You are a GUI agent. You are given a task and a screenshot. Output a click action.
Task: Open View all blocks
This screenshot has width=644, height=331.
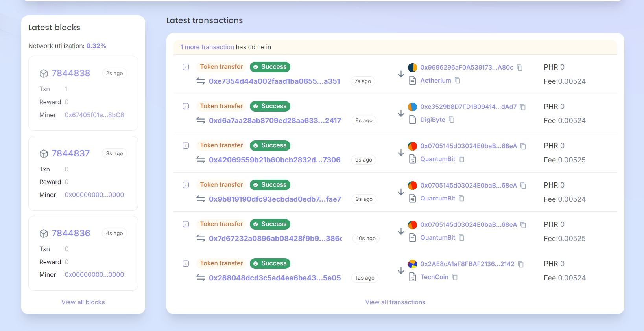tap(83, 302)
